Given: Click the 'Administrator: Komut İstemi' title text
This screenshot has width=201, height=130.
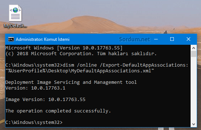Looking at the screenshot, I should (43, 39).
